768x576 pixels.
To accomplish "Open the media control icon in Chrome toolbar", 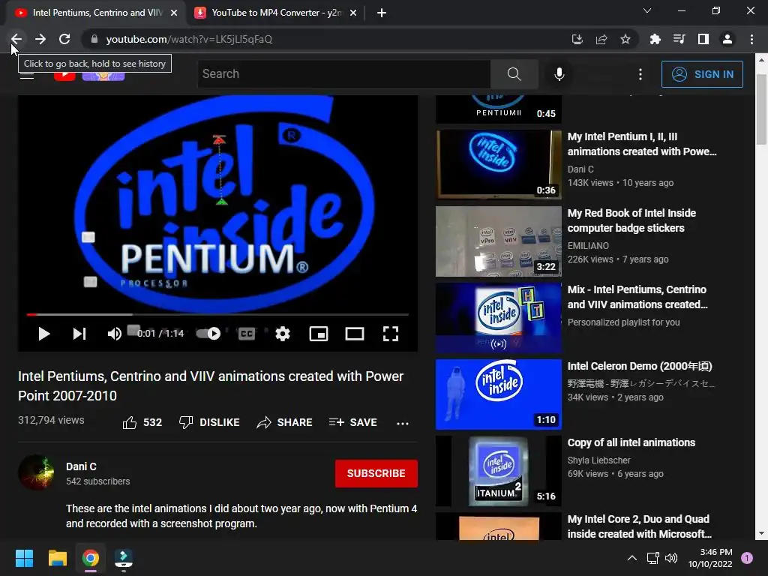I will click(x=679, y=39).
